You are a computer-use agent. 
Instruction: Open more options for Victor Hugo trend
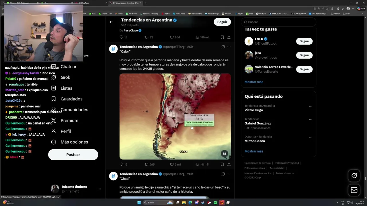(311, 106)
